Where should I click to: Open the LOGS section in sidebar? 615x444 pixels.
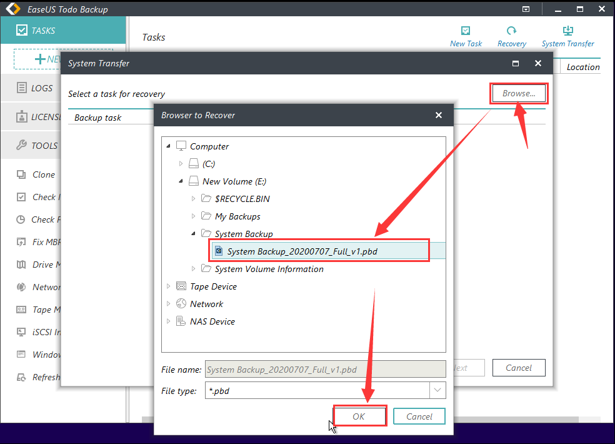31,88
